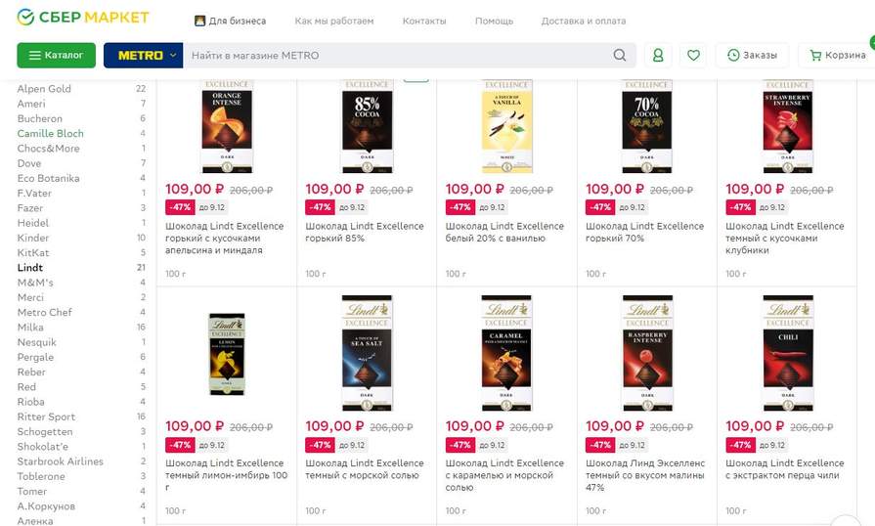
Task: Filter by brand А.Коркунов
Action: [x=46, y=506]
